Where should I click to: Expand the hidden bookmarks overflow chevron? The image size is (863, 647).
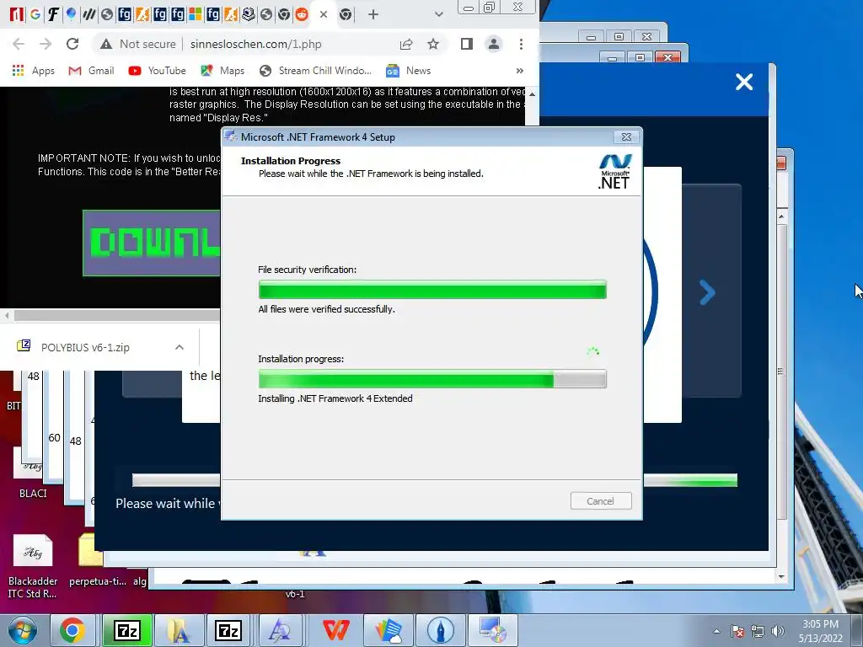(x=519, y=71)
